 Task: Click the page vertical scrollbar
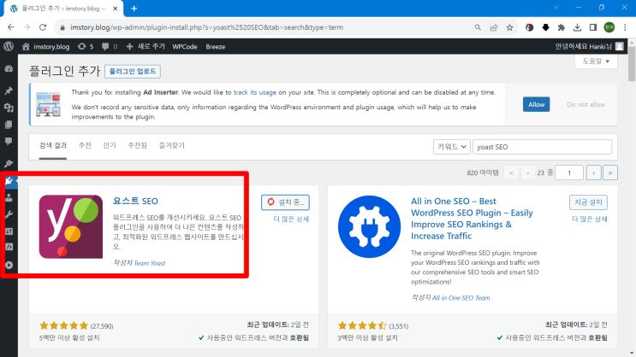tap(632, 65)
